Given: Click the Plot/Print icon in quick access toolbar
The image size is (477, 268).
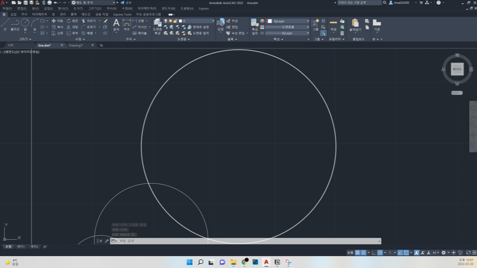Looking at the screenshot, I should coord(49,2).
